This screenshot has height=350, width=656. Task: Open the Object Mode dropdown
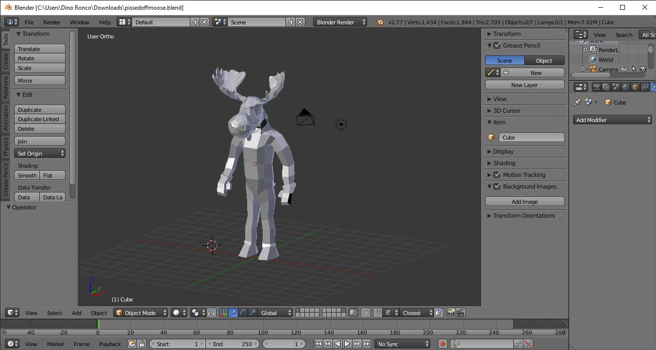tap(141, 313)
